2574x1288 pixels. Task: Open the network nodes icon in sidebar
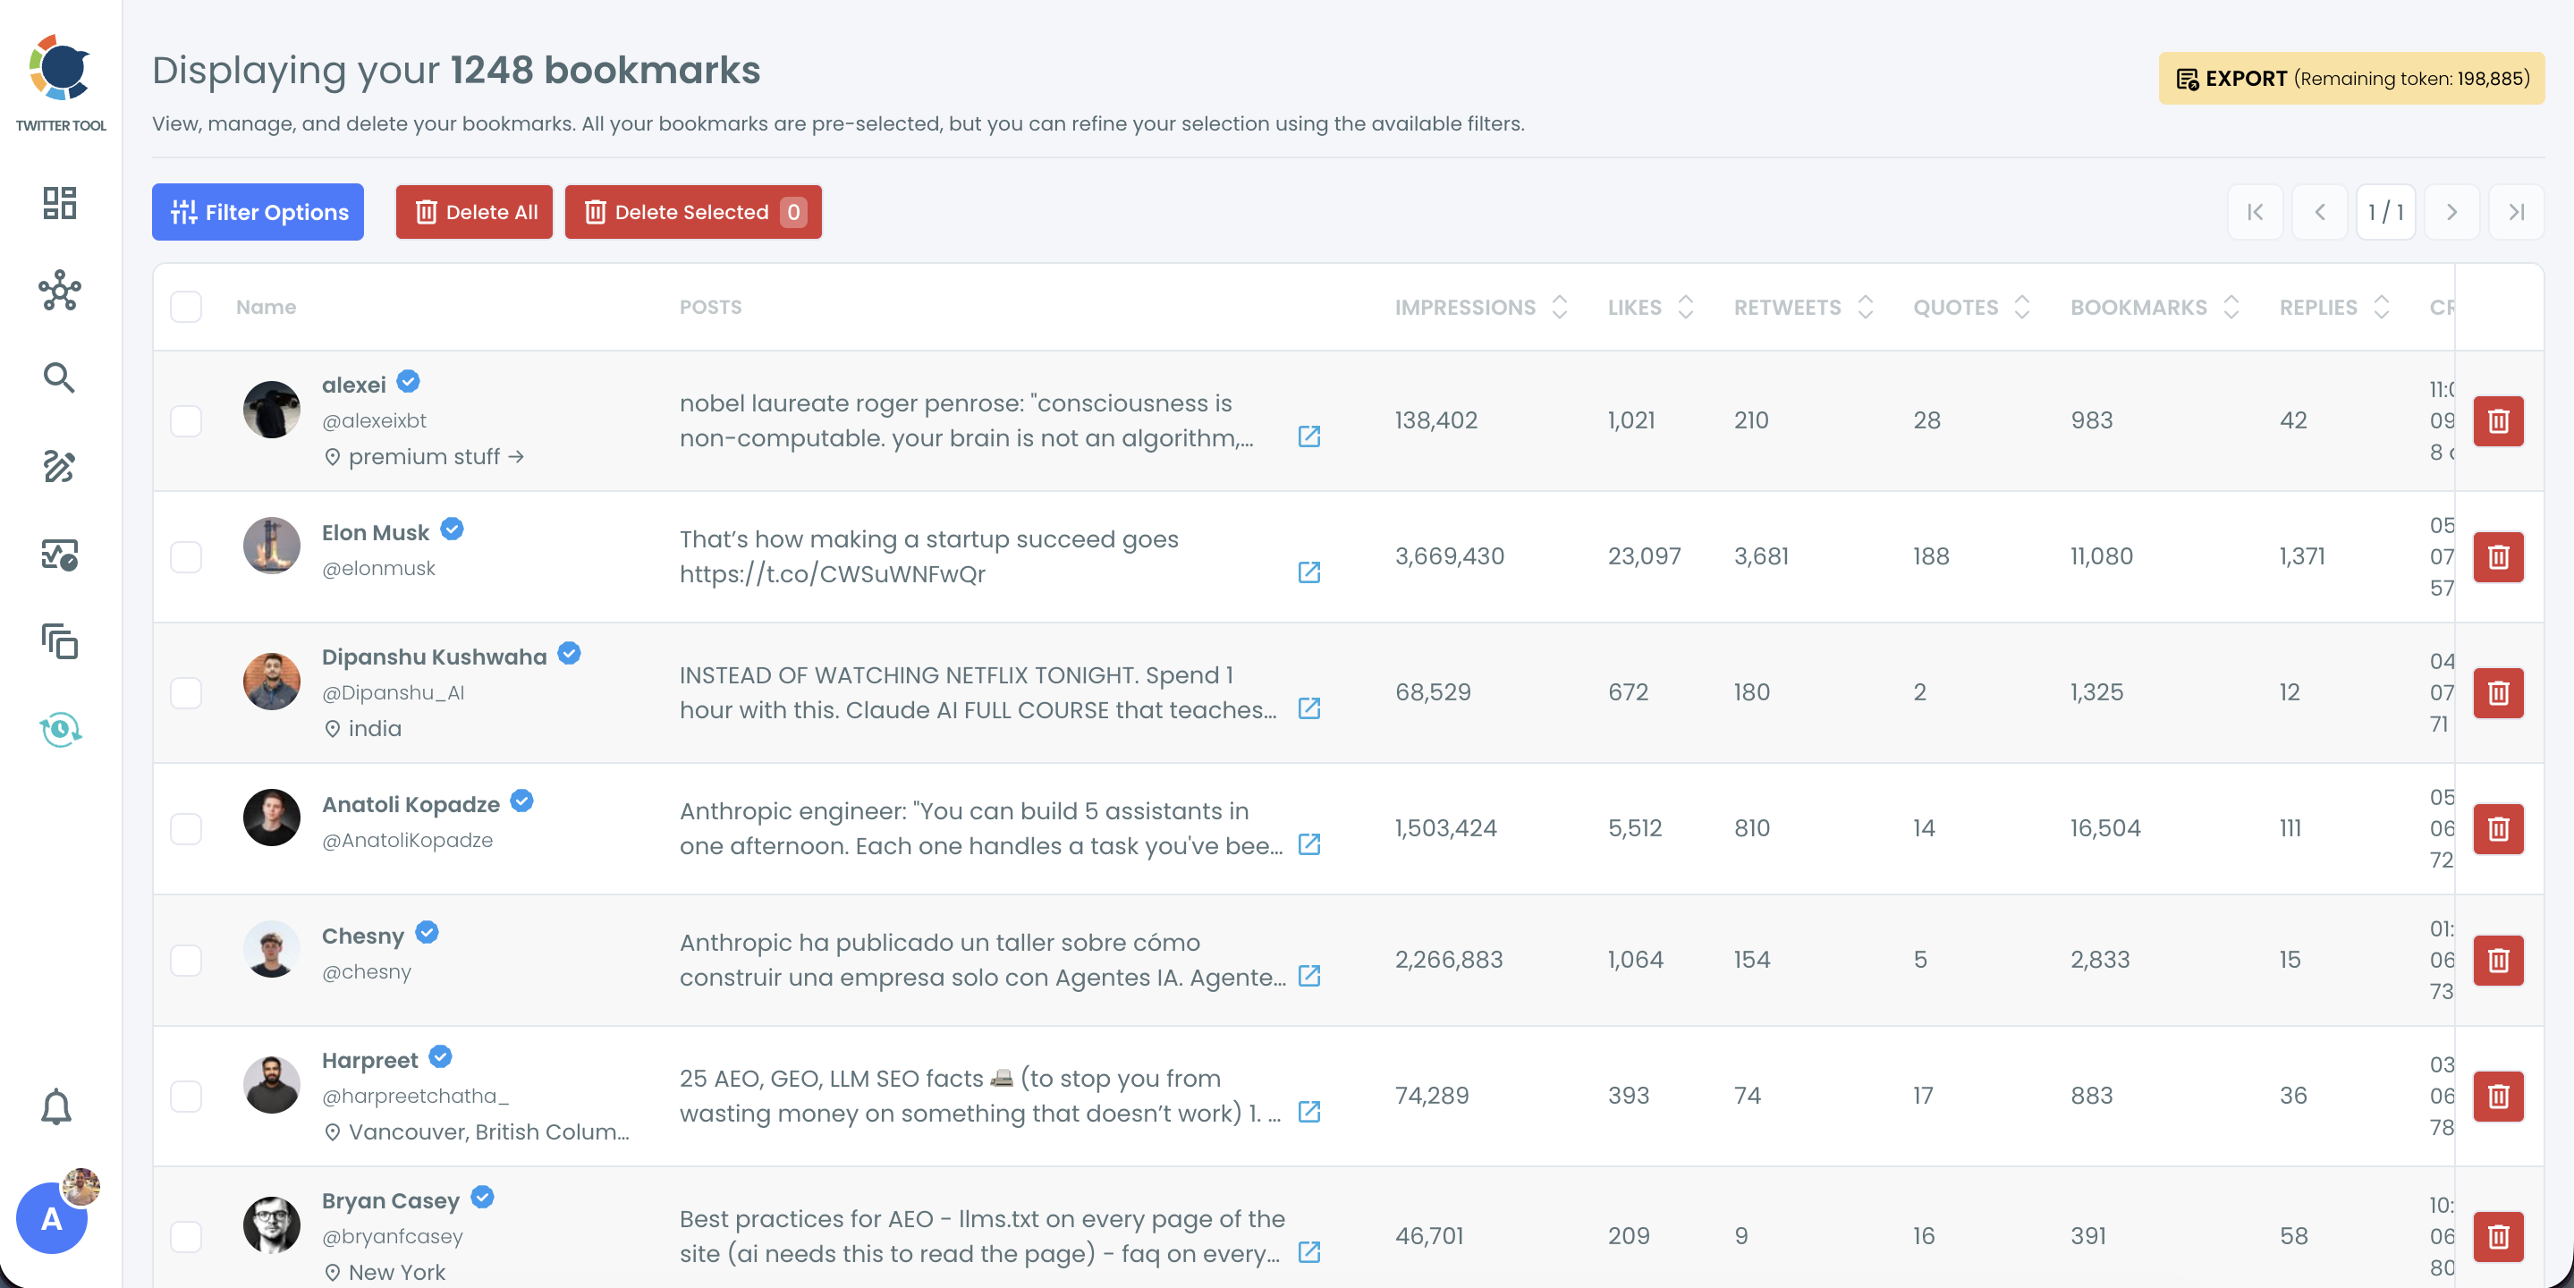pos(60,291)
